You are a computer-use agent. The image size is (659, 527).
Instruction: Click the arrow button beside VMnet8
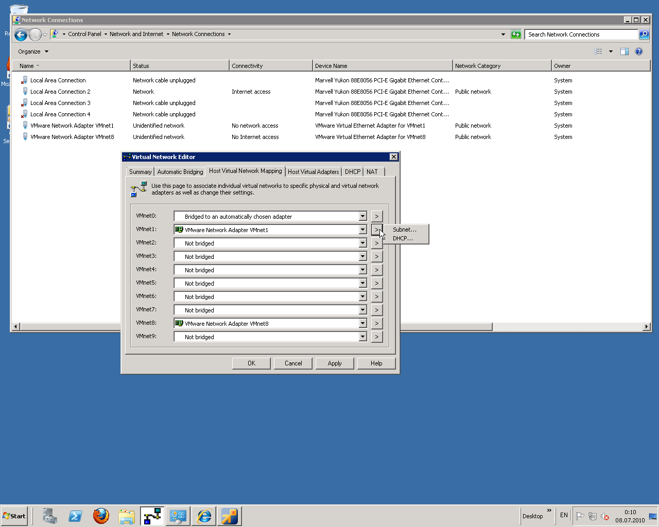(x=377, y=324)
